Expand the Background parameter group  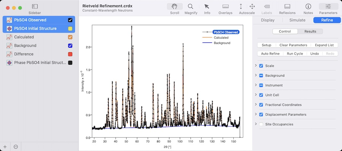pos(256,75)
